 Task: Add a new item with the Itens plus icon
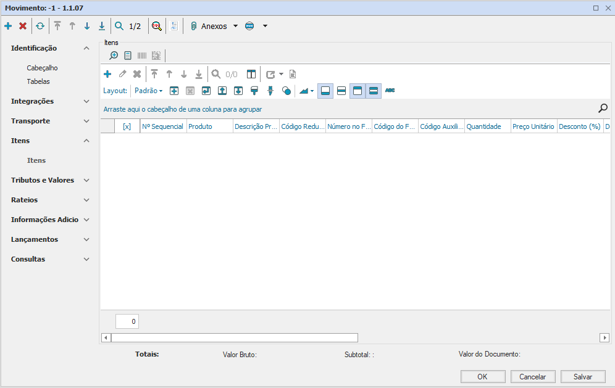(107, 74)
